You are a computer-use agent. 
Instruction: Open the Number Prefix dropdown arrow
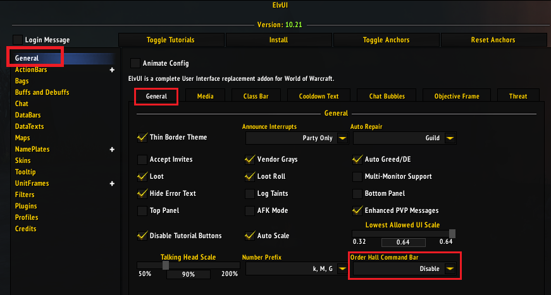pyautogui.click(x=342, y=268)
